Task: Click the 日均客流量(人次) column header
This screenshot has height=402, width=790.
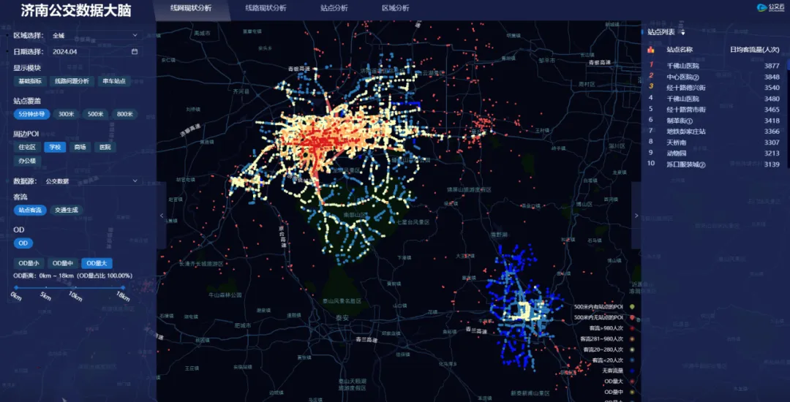Action: click(754, 50)
